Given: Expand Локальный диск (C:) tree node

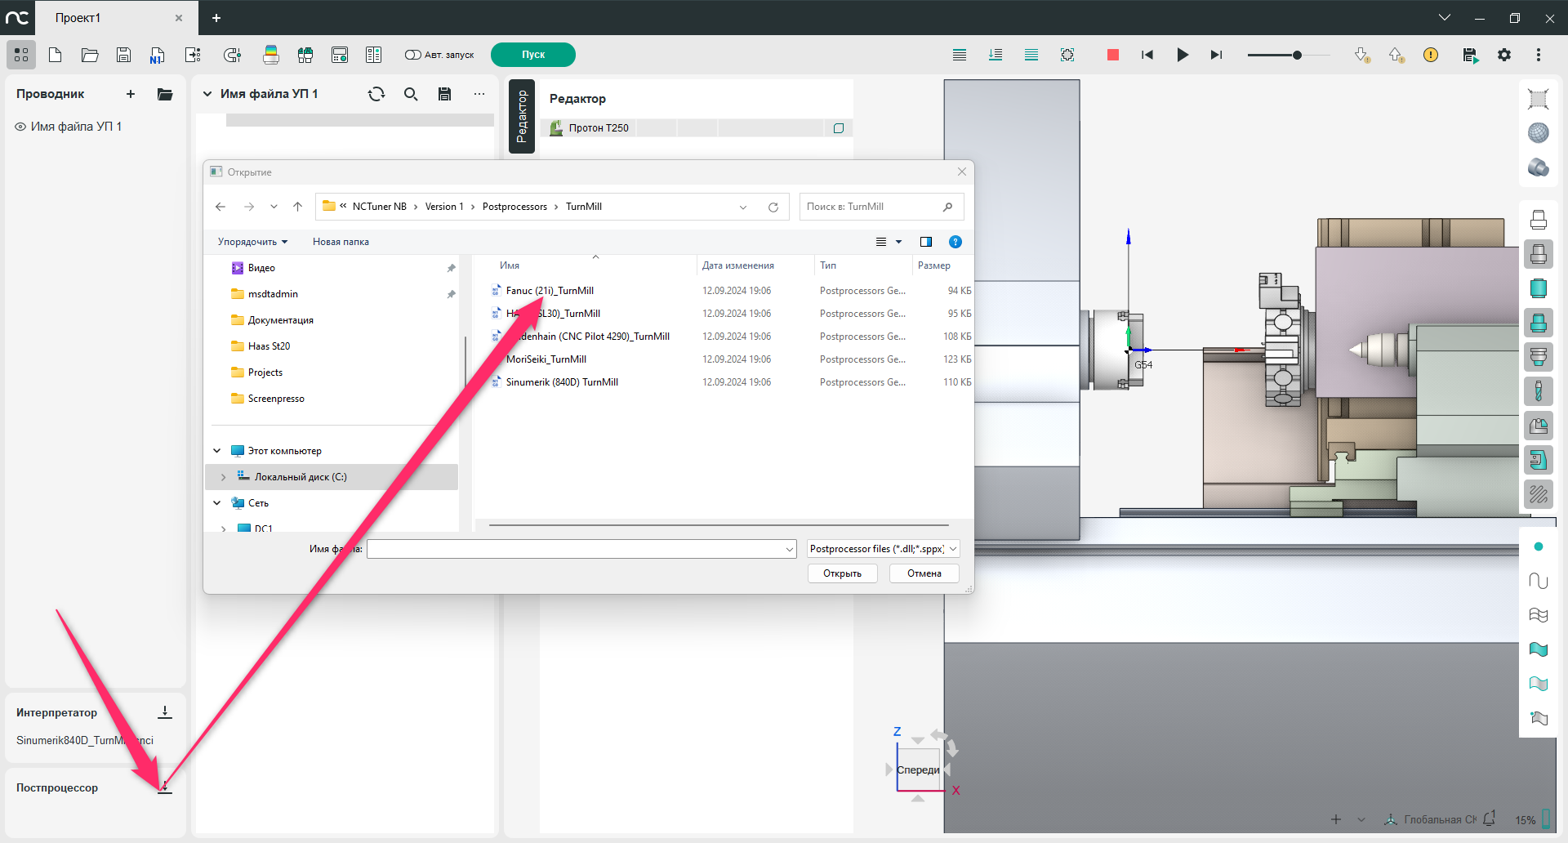Looking at the screenshot, I should (224, 477).
